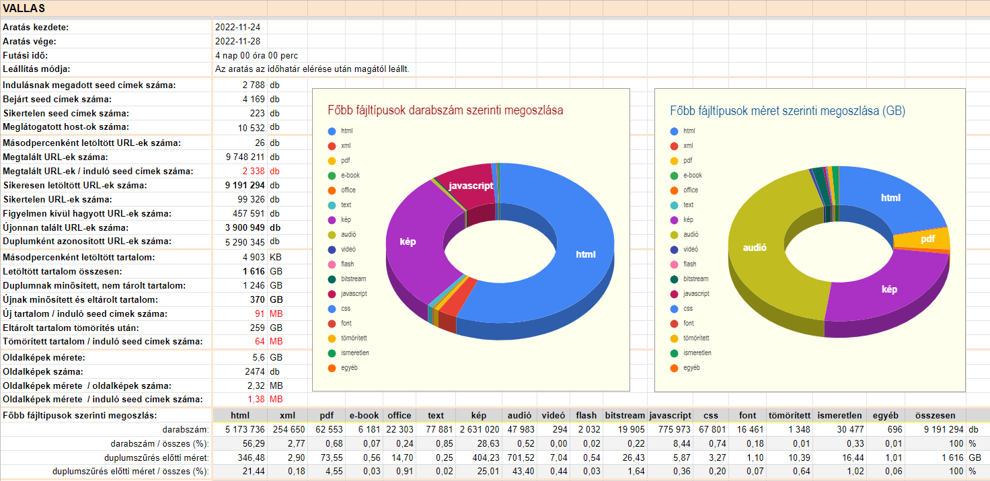
Task: Select the Leállítás módja label cell
Action: click(x=37, y=69)
